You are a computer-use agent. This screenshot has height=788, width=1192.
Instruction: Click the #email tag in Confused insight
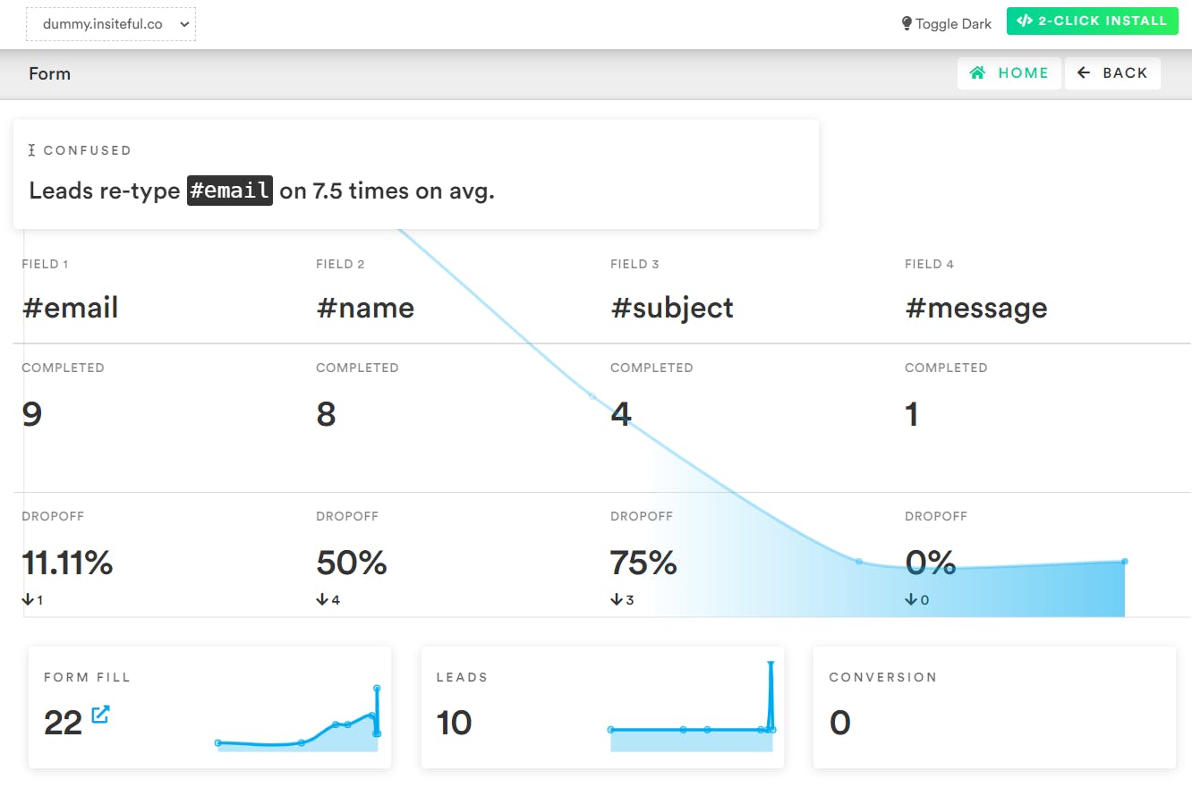[230, 191]
